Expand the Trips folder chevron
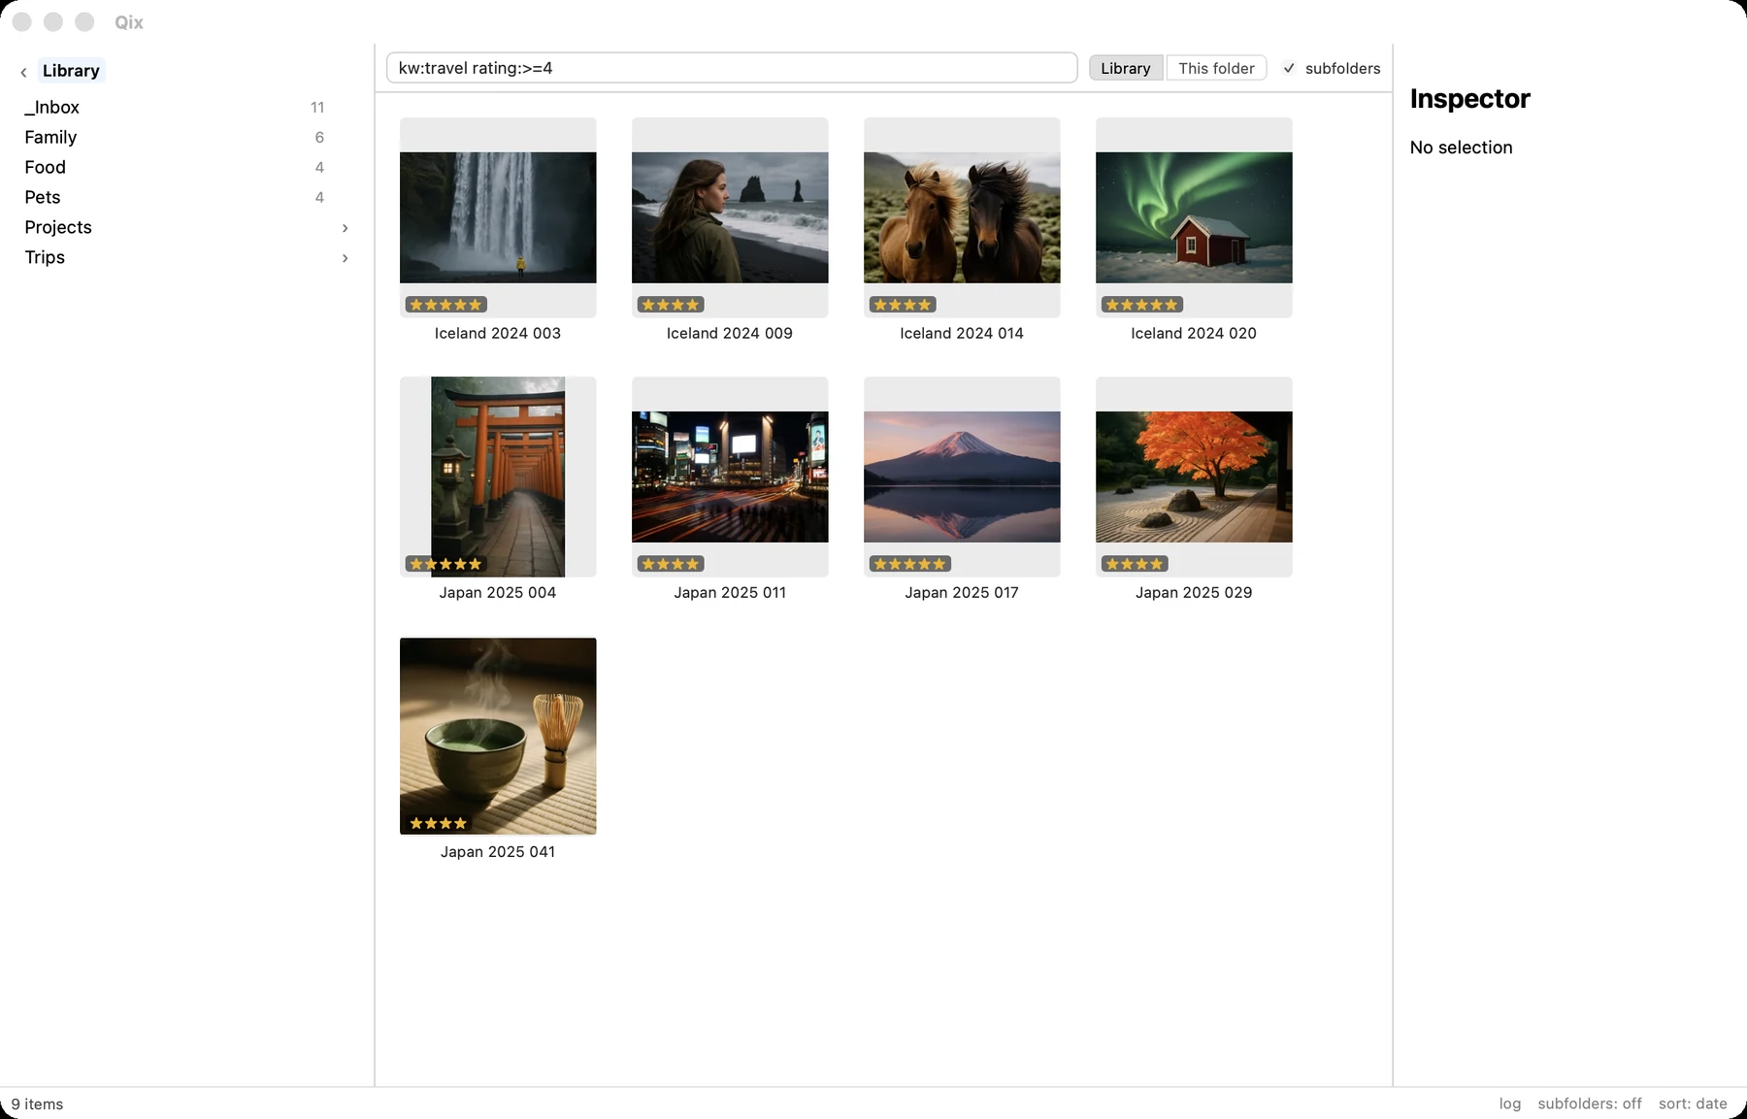 pos(345,258)
